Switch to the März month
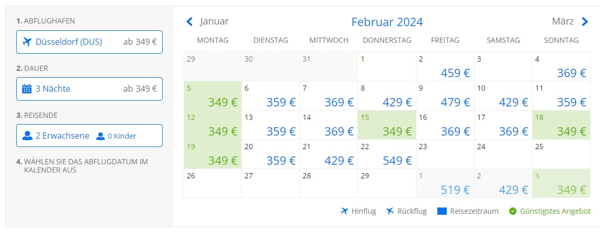The height and width of the screenshot is (232, 600). click(x=563, y=22)
